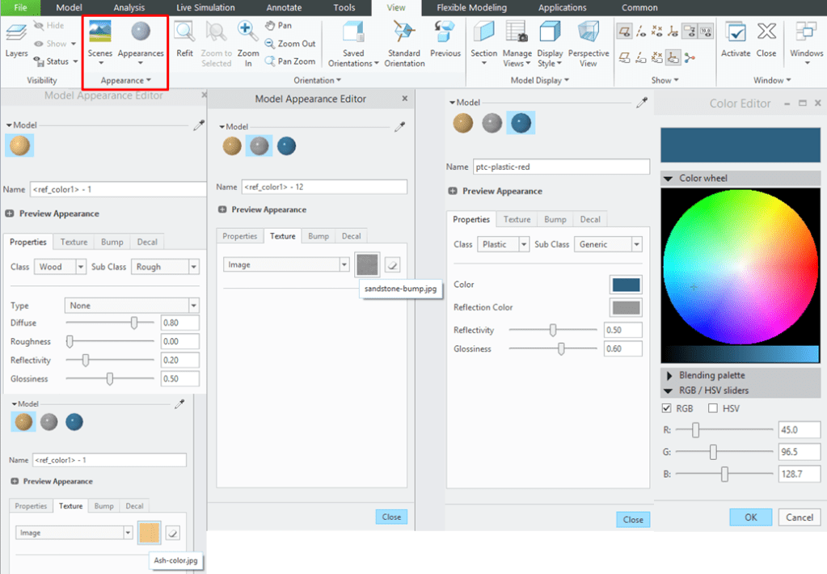The width and height of the screenshot is (827, 574).
Task: Select the Bump tab beside Texture
Action: click(x=319, y=236)
